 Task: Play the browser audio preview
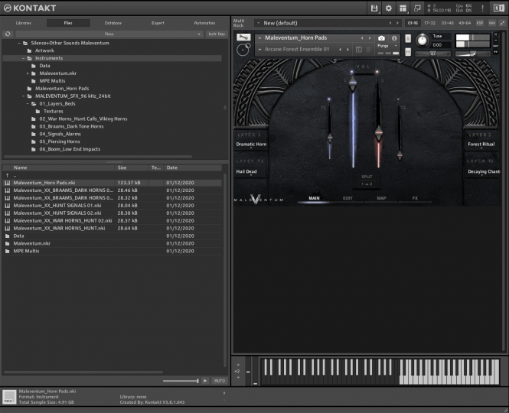coord(205,381)
